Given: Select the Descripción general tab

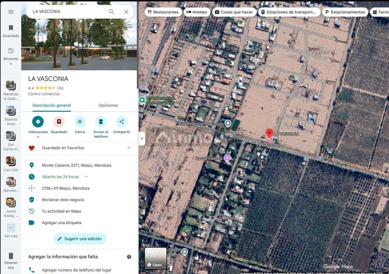Looking at the screenshot, I should 51,105.
